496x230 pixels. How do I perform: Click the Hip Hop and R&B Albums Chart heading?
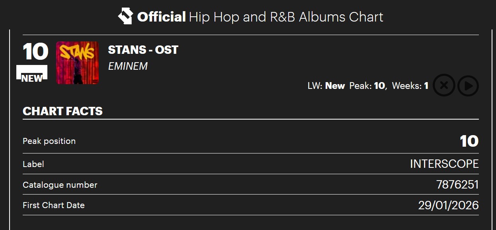pos(286,17)
